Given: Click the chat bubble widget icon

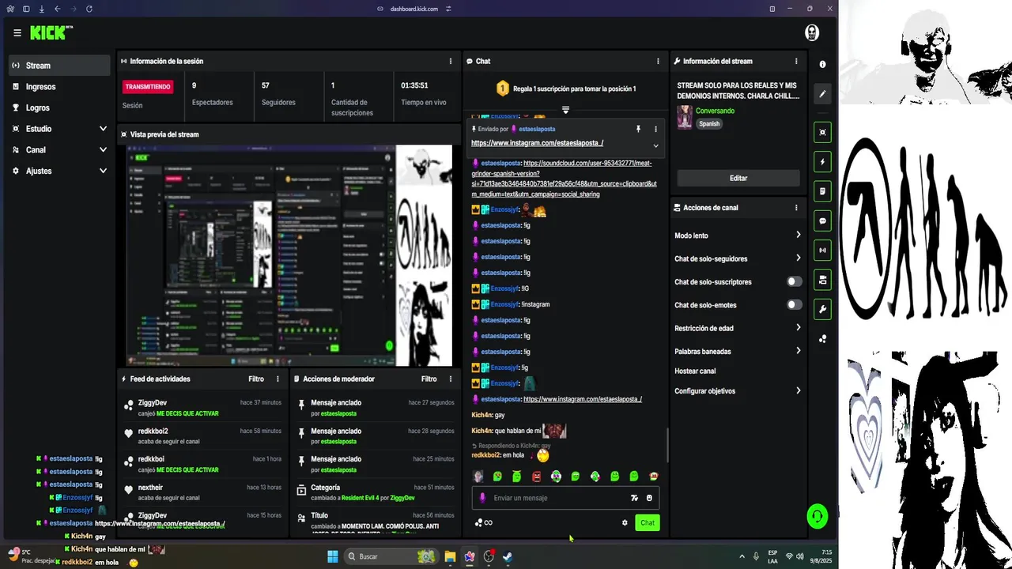Looking at the screenshot, I should click(822, 221).
